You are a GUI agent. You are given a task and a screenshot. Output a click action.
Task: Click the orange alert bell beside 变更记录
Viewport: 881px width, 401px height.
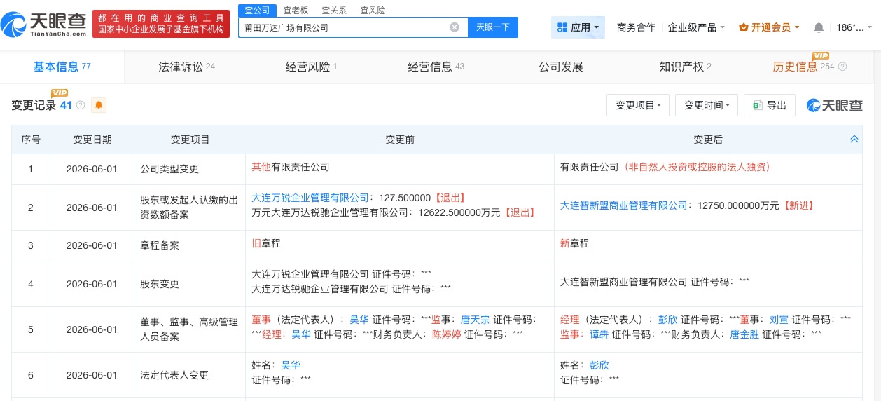(99, 105)
